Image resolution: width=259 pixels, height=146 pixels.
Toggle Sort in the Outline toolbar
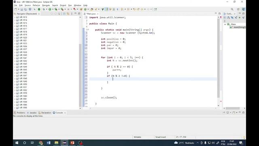[228, 17]
